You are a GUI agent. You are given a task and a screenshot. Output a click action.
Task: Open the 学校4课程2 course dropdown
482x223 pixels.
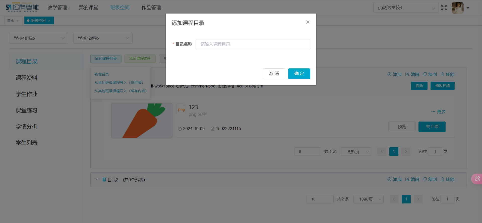(x=103, y=38)
